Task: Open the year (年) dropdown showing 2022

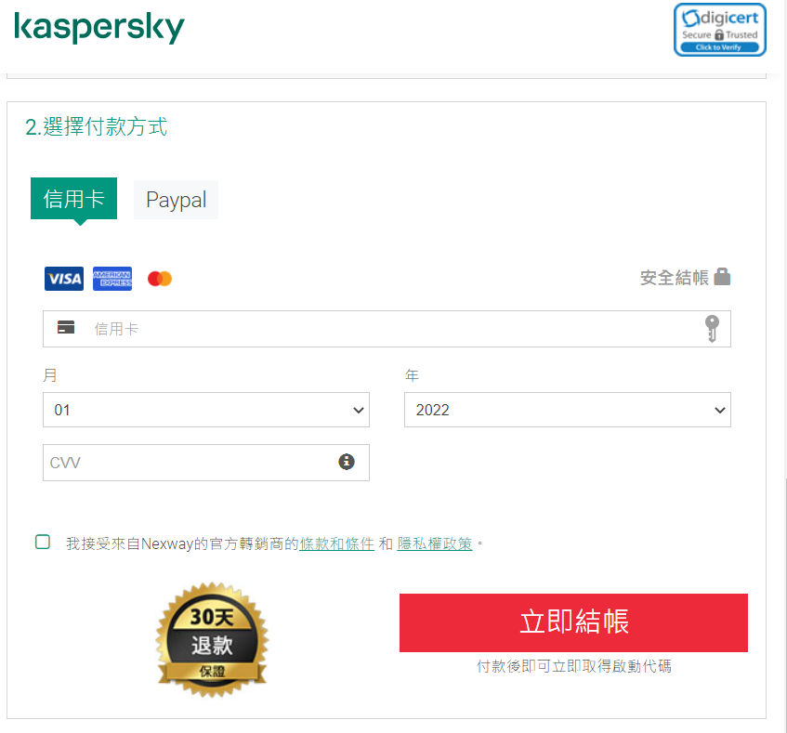Action: [x=568, y=410]
